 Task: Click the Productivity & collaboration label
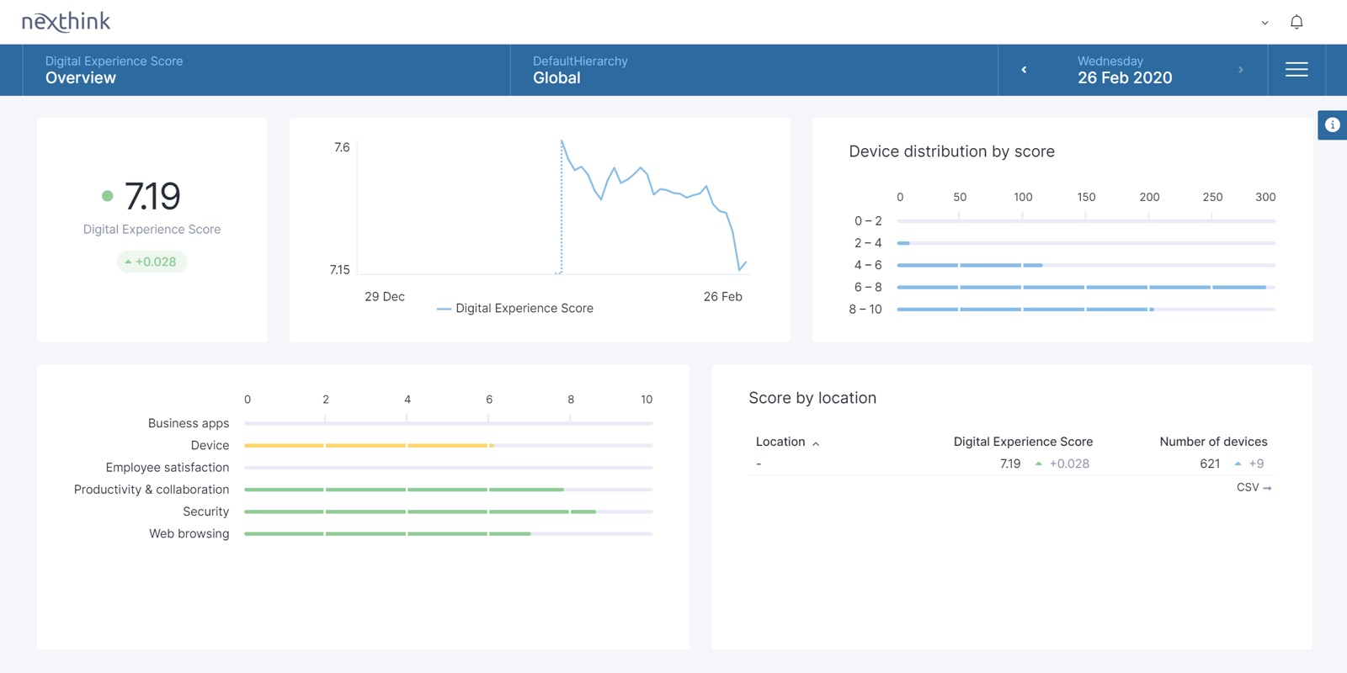pos(152,490)
